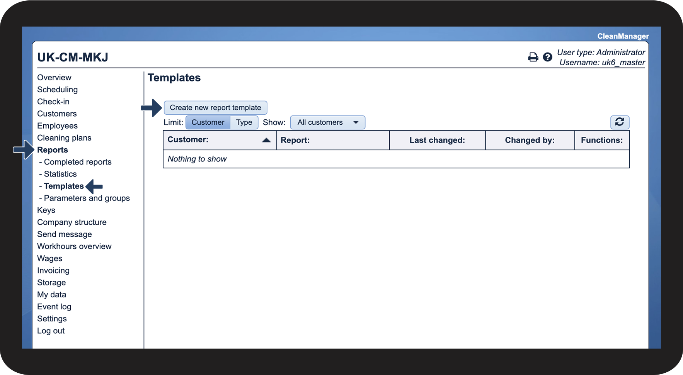Click the CleanManager brand text
The height and width of the screenshot is (375, 683).
point(623,36)
